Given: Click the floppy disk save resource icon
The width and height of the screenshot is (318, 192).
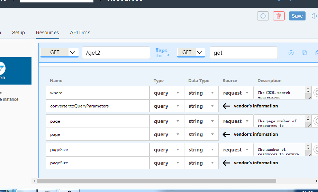Looking at the screenshot, I should point(304,53).
